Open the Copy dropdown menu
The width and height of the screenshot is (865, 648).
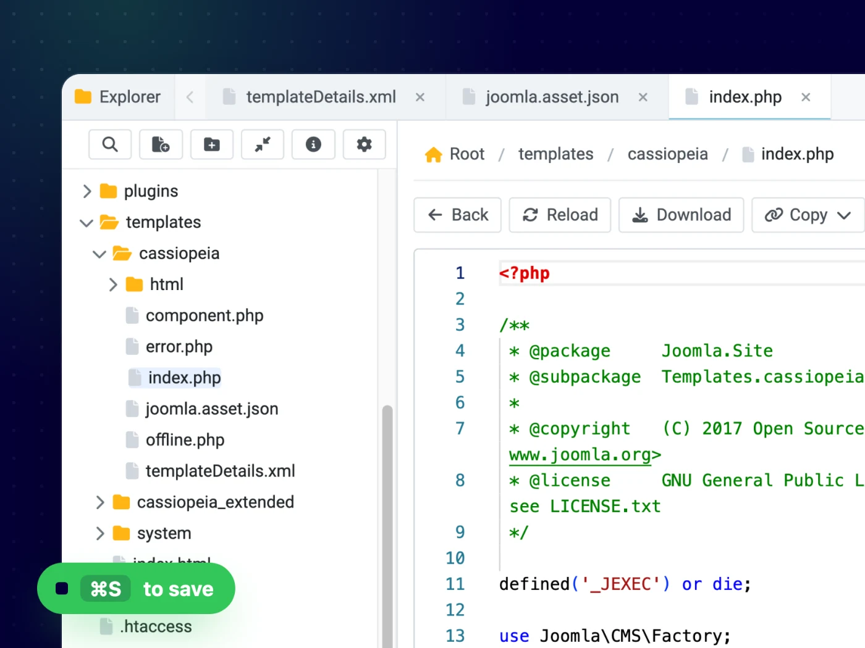808,215
